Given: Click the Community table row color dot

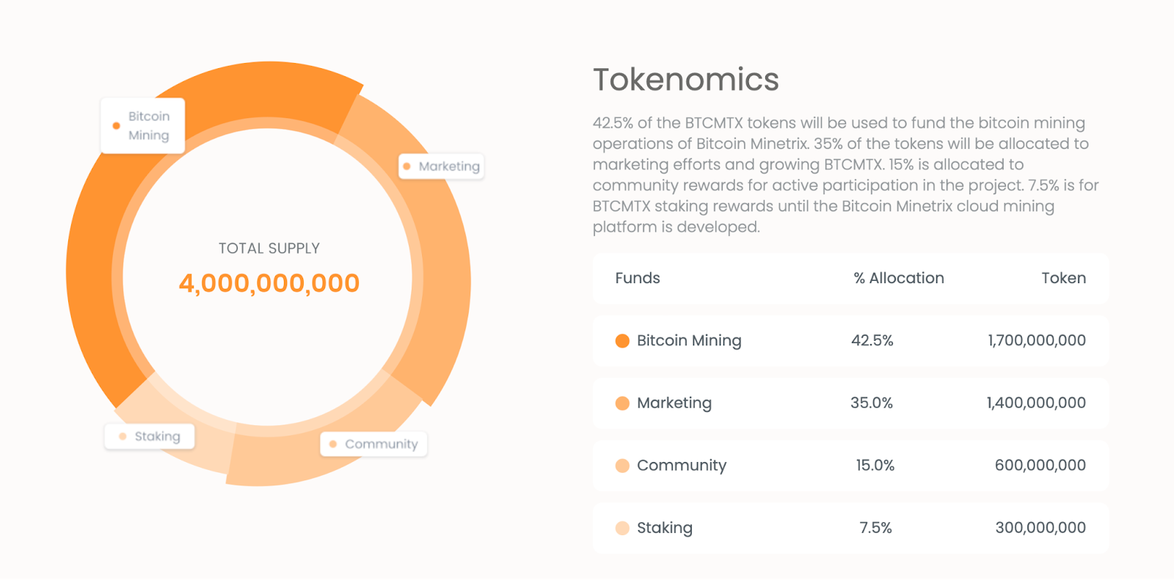Looking at the screenshot, I should 622,466.
